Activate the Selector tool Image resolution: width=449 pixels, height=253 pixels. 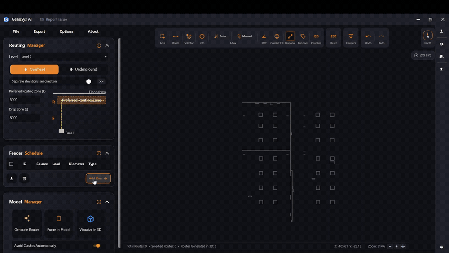click(189, 38)
